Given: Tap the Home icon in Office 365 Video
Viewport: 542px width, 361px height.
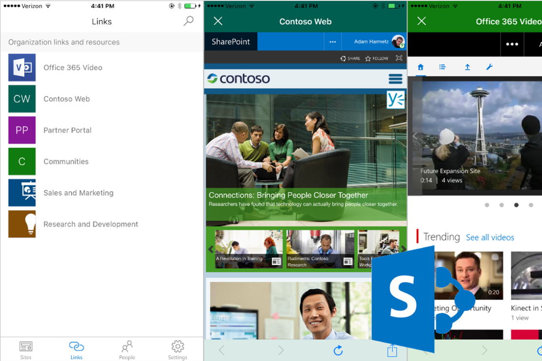Looking at the screenshot, I should click(x=420, y=67).
